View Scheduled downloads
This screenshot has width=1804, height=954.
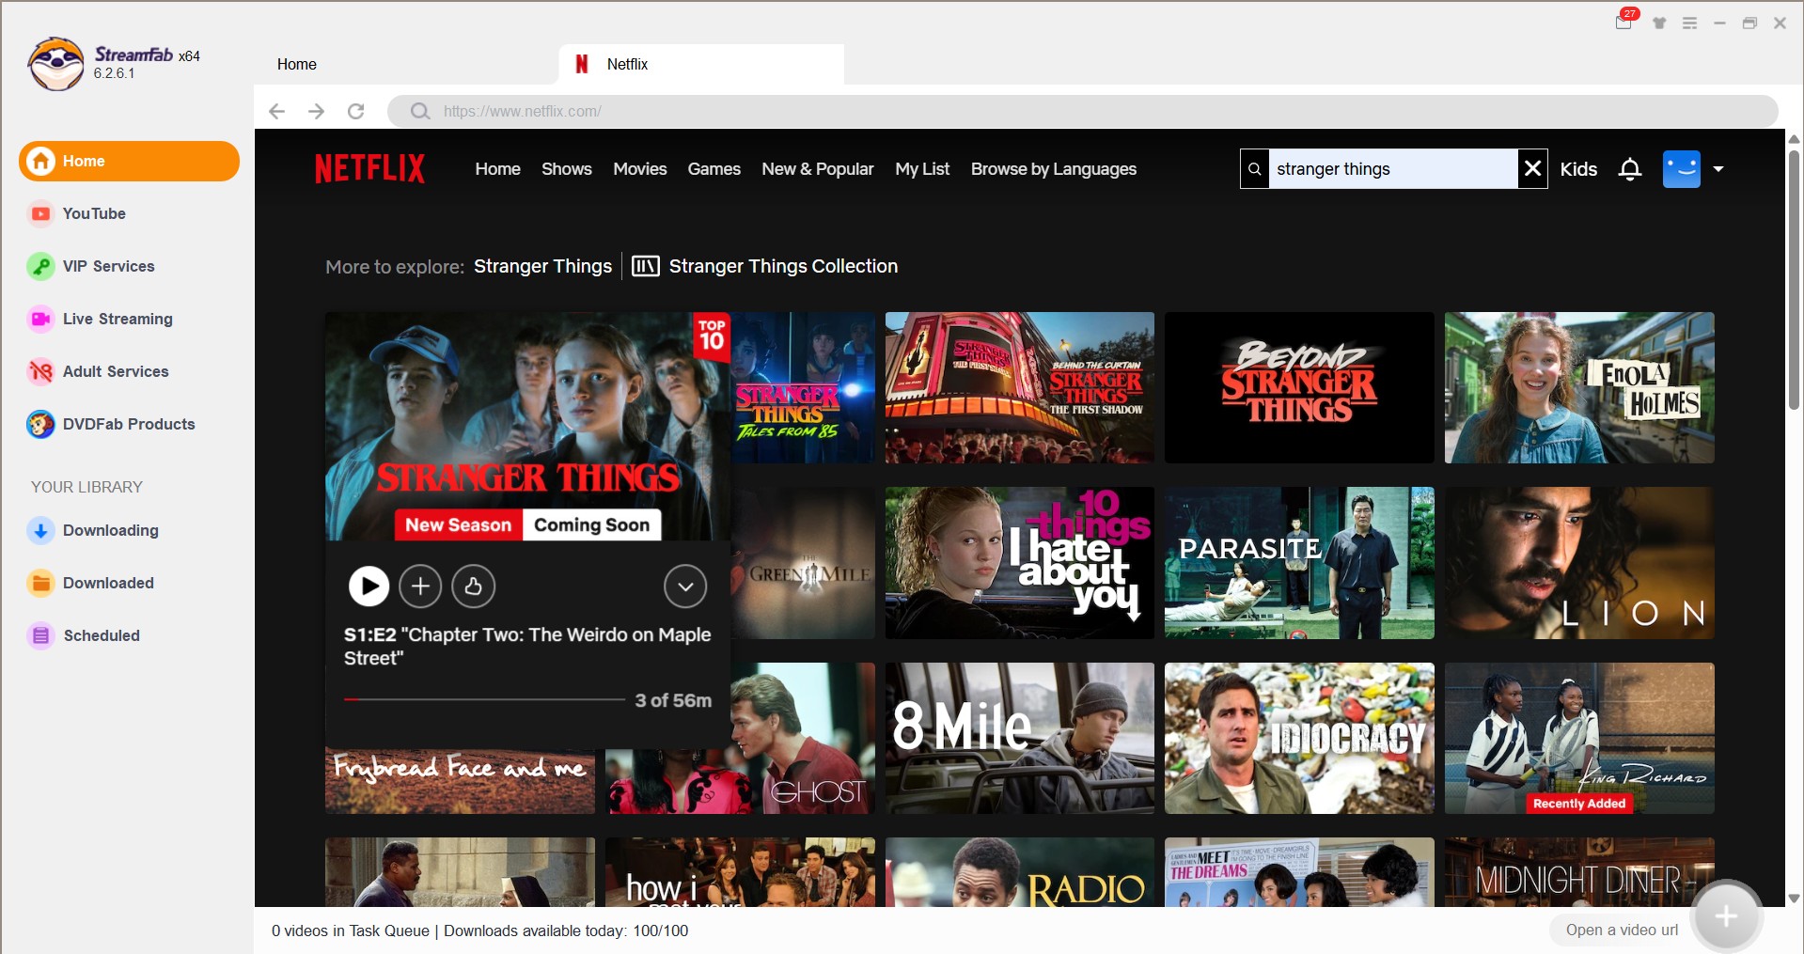[x=102, y=635]
